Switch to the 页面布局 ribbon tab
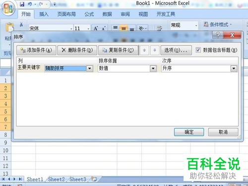 click(x=66, y=14)
